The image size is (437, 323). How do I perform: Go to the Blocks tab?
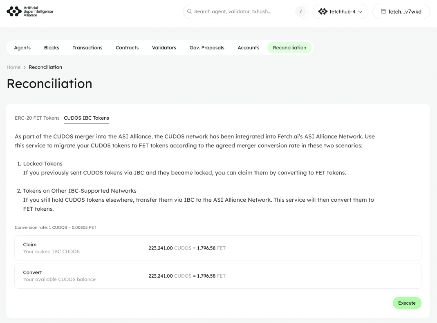[52, 48]
